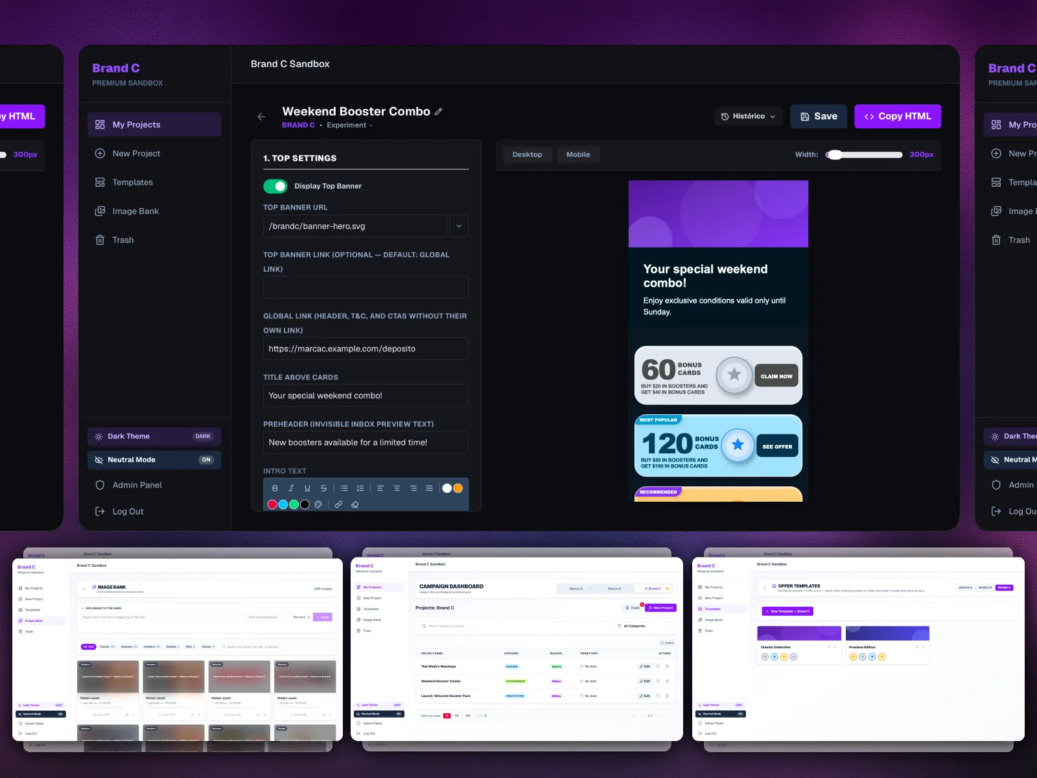
Task: Toggle Light Theme in the Image Bank window
Action: pyautogui.click(x=41, y=705)
